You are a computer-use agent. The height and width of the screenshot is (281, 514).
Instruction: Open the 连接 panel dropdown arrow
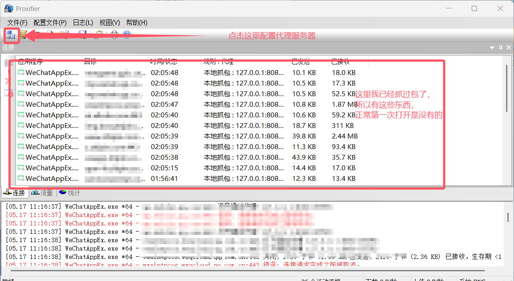tap(492, 47)
